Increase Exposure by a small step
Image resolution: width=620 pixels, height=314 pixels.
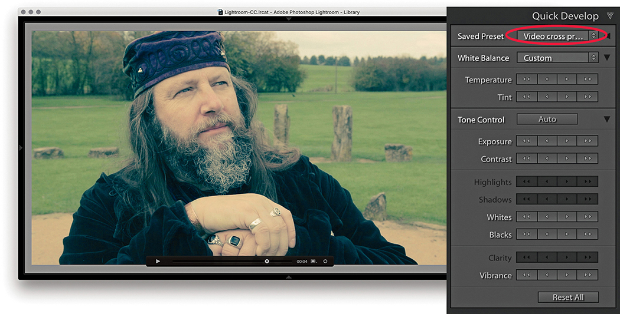pos(567,141)
